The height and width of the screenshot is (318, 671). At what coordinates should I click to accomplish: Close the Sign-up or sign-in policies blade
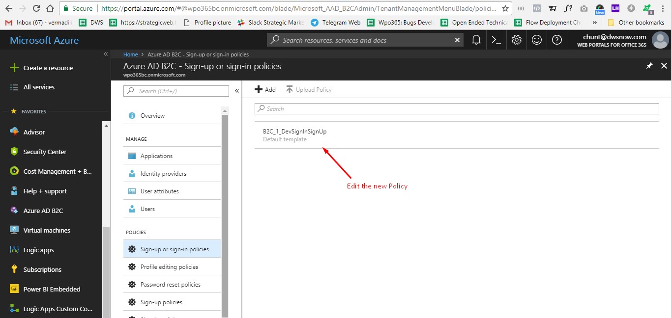(664, 66)
